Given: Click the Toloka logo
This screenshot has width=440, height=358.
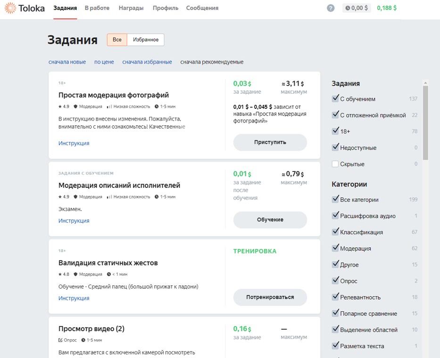Looking at the screenshot, I should (25, 8).
